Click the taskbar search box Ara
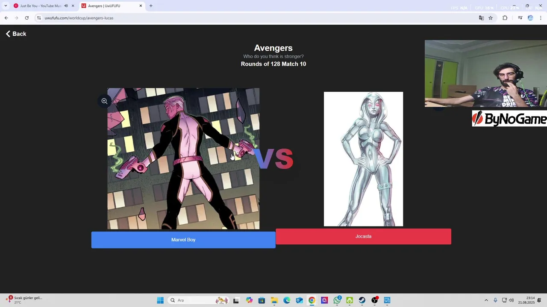The height and width of the screenshot is (307, 547). 199,300
